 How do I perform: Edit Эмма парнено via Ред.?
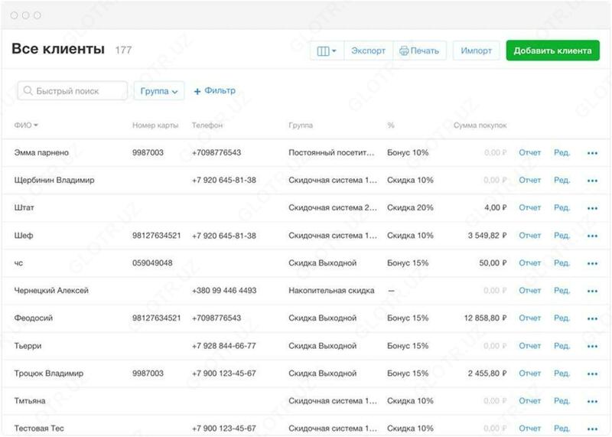point(562,153)
